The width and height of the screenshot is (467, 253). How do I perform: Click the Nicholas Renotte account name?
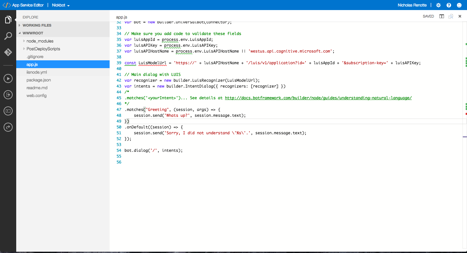click(412, 5)
